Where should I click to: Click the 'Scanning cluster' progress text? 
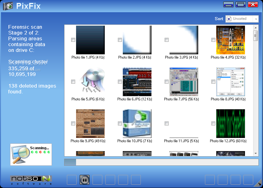click(28, 68)
